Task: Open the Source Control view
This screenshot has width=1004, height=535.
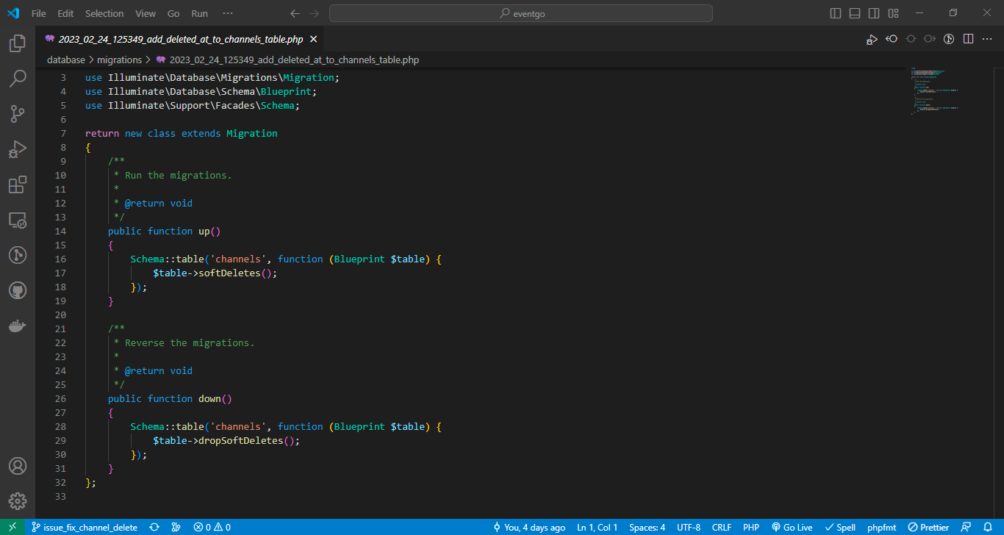Action: (18, 114)
